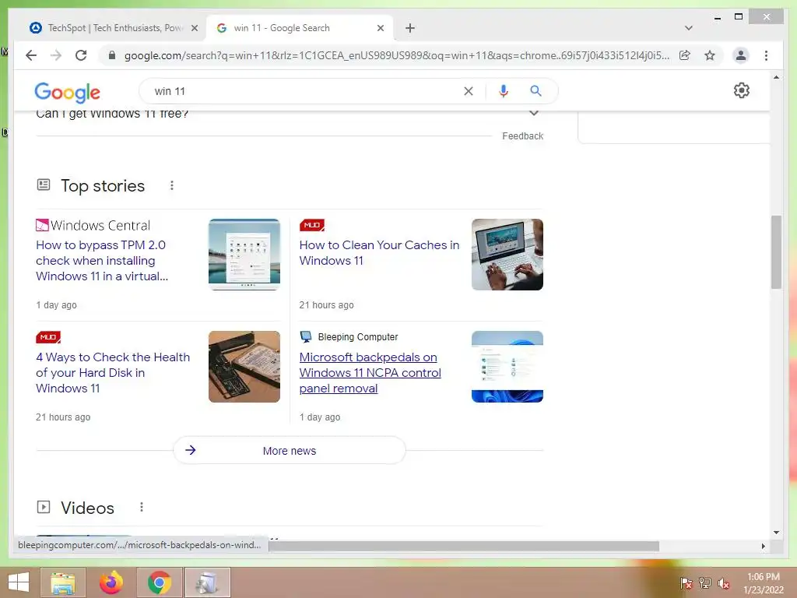This screenshot has height=598, width=797.
Task: Click the scroll down arrow
Action: [776, 533]
